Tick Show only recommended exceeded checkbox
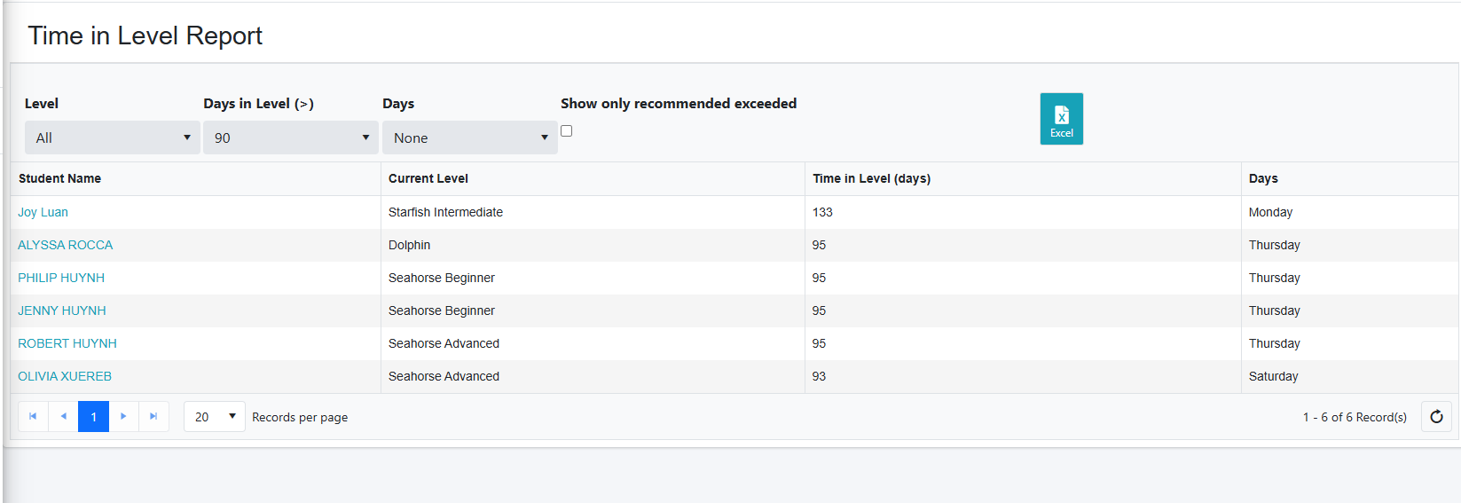 [567, 131]
